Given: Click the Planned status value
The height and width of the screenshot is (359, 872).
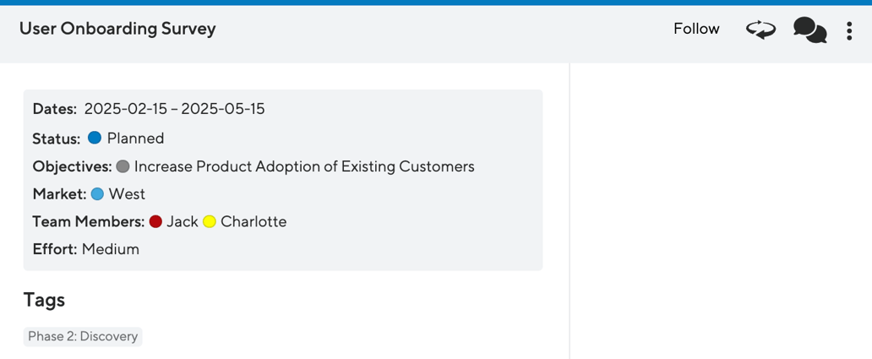Looking at the screenshot, I should click(135, 138).
